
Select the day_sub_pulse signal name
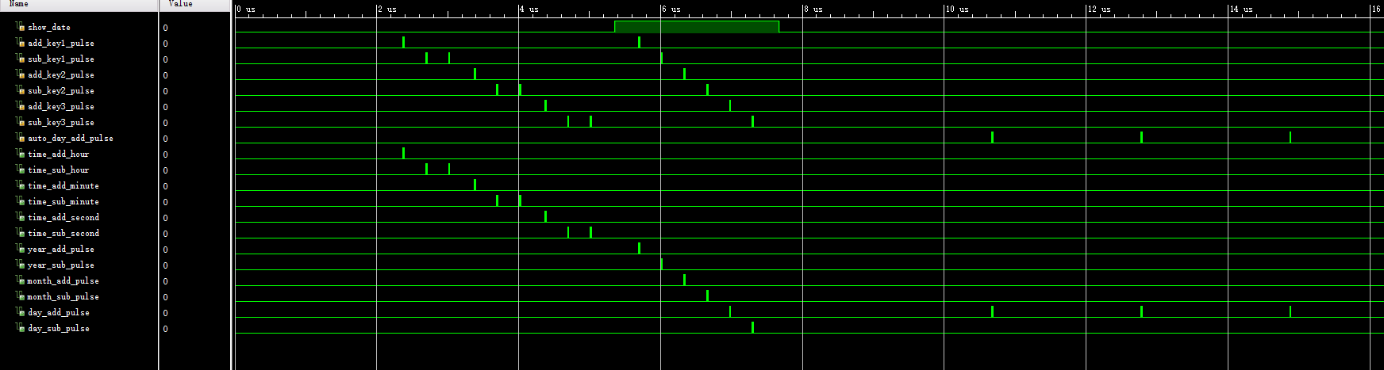[x=59, y=328]
